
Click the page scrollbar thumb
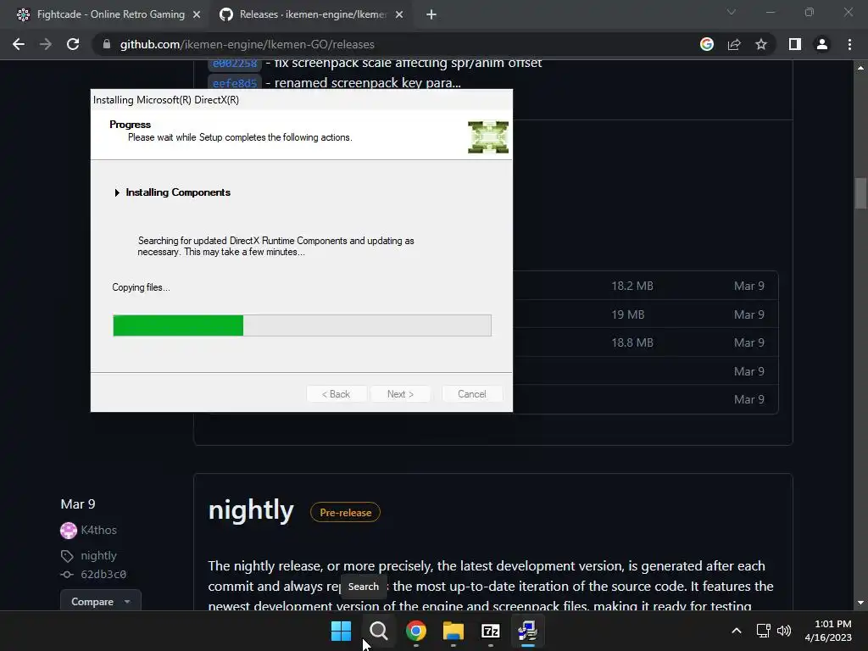[860, 193]
